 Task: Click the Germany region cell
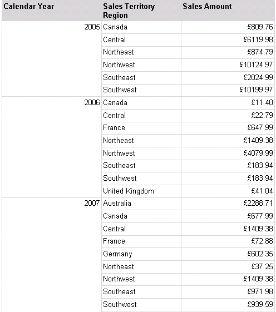tap(141, 254)
